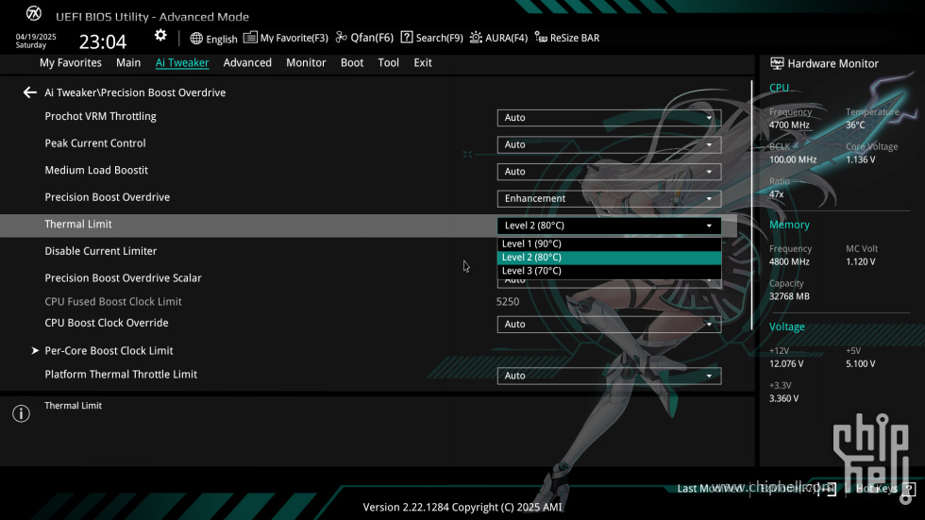Click the info icon beside Thermal Limit help
Screen dimensions: 925x520
pos(21,413)
